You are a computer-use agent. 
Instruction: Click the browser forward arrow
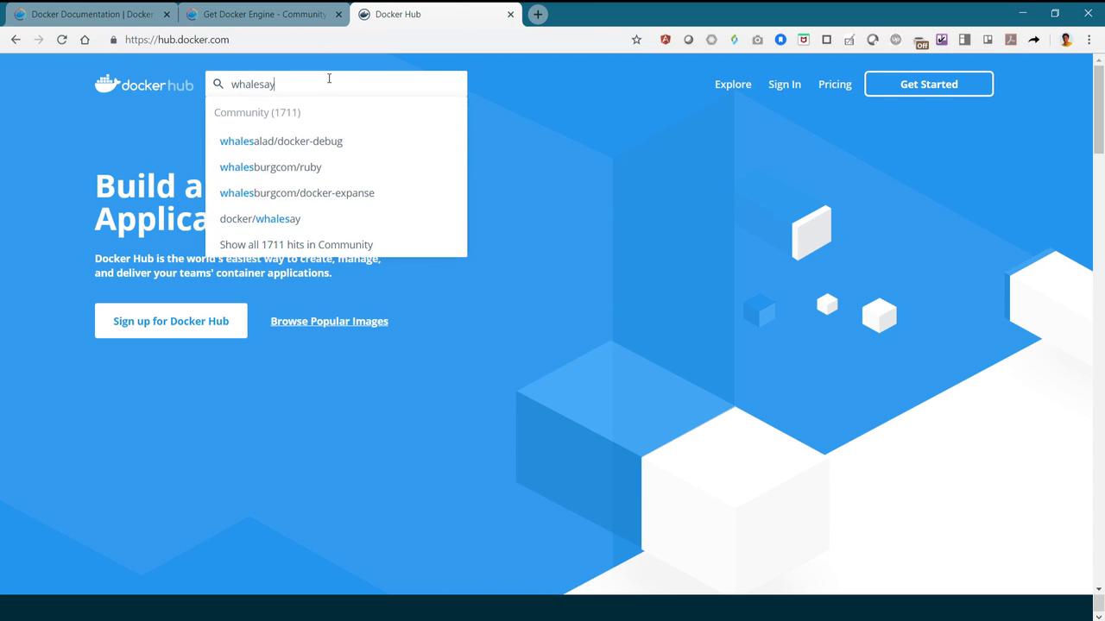[x=39, y=40]
